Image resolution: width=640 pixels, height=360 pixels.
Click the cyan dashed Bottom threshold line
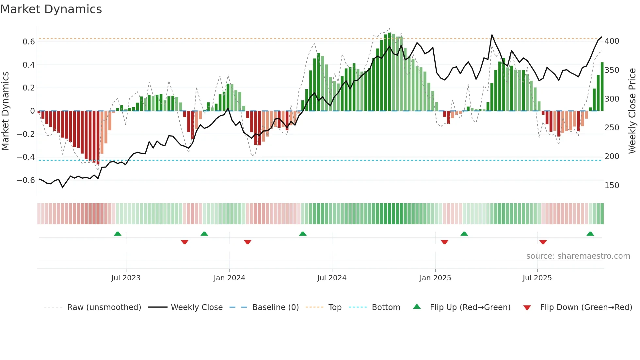pos(320,160)
